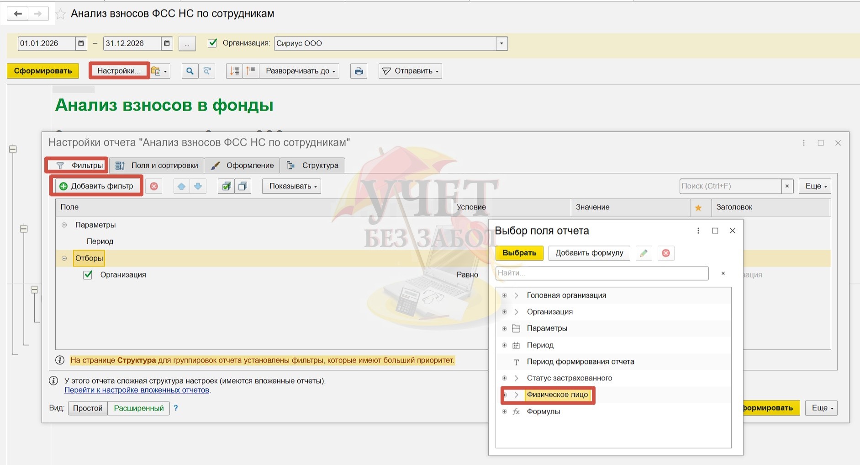
Task: Expand all groups icon in toolbar
Action: 251,71
